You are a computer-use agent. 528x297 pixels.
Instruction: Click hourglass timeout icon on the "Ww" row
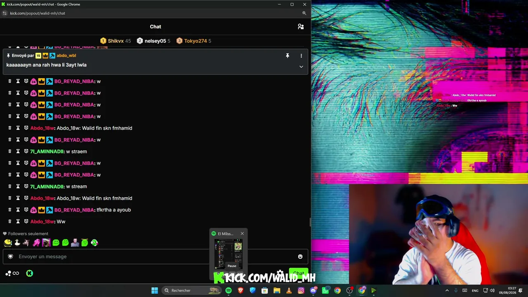(x=18, y=222)
